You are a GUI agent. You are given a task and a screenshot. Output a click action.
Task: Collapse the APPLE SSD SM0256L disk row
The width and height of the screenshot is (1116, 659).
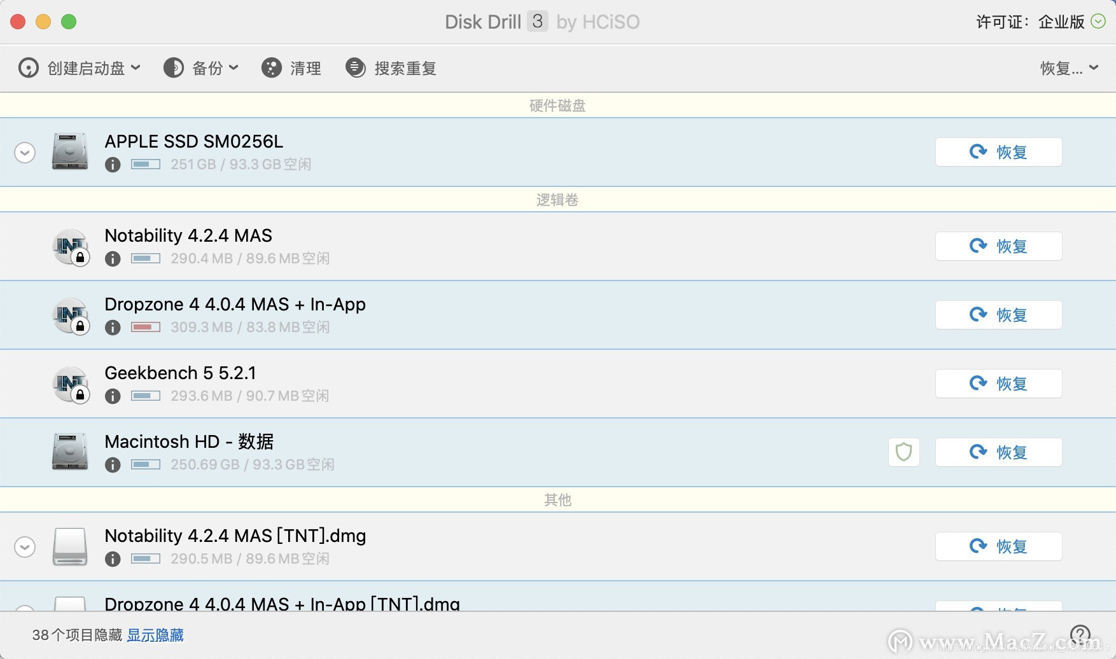25,153
